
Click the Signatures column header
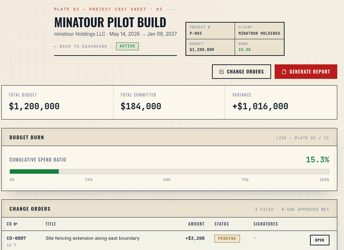266,224
